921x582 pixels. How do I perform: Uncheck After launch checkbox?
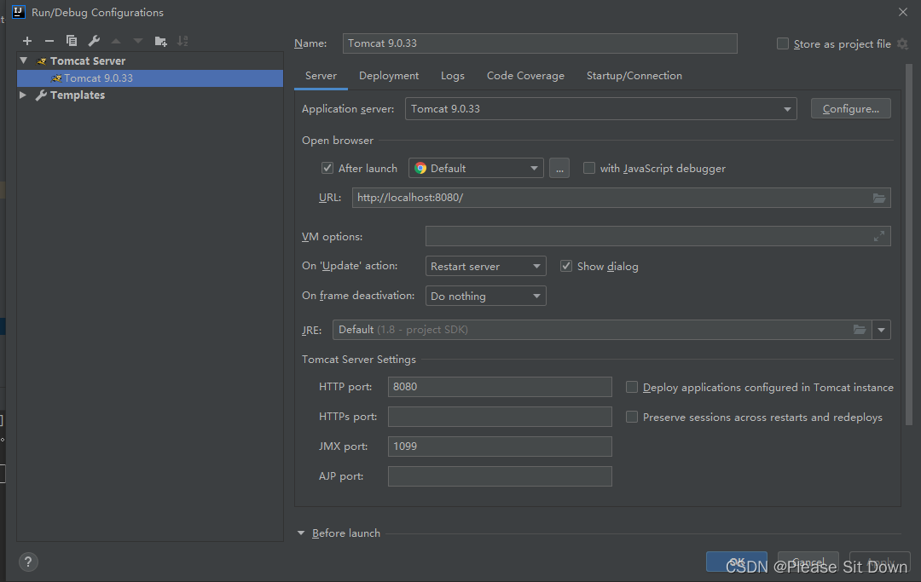(x=327, y=169)
